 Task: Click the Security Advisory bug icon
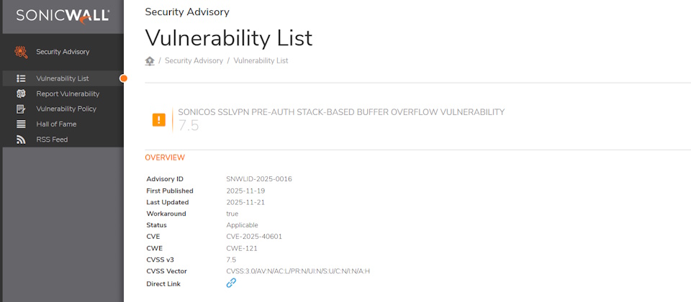[22, 52]
